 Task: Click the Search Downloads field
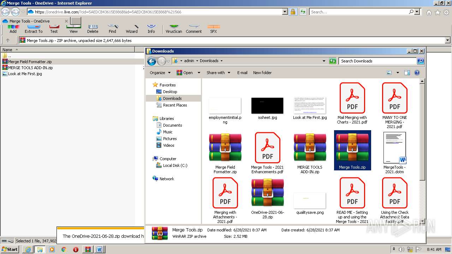(378, 61)
